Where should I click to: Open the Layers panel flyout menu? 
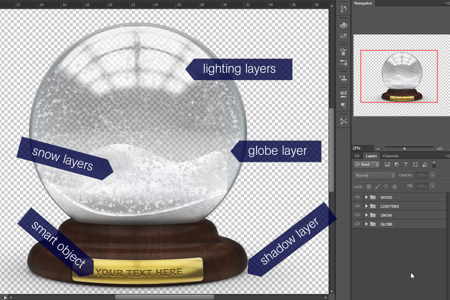click(x=447, y=156)
